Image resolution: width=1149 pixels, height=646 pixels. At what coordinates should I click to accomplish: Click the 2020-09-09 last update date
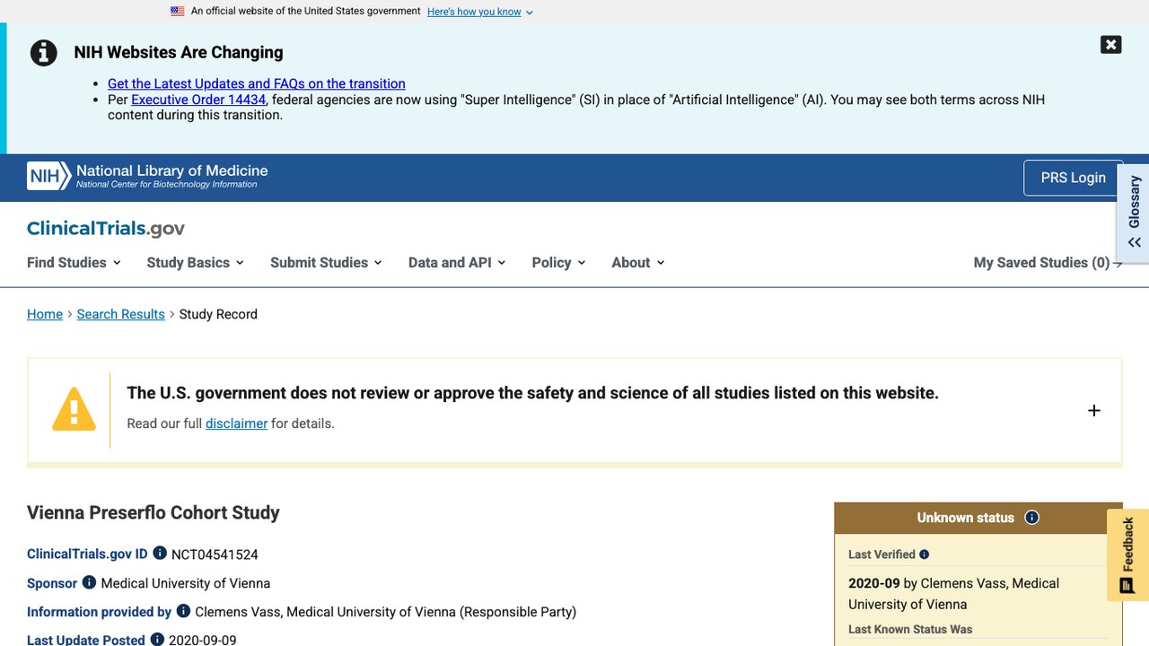(203, 640)
